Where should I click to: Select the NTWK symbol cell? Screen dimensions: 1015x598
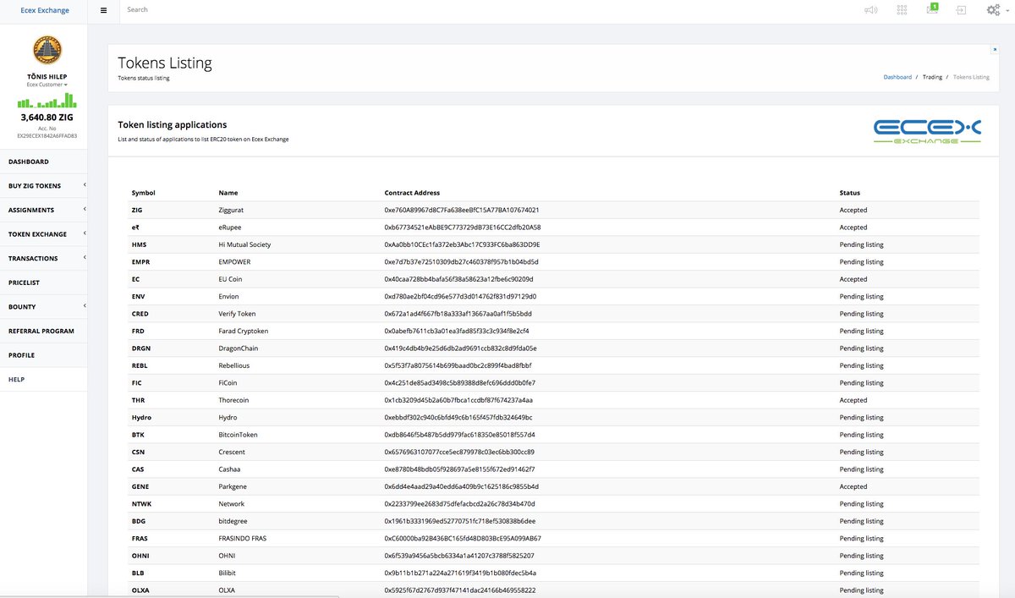(x=141, y=504)
